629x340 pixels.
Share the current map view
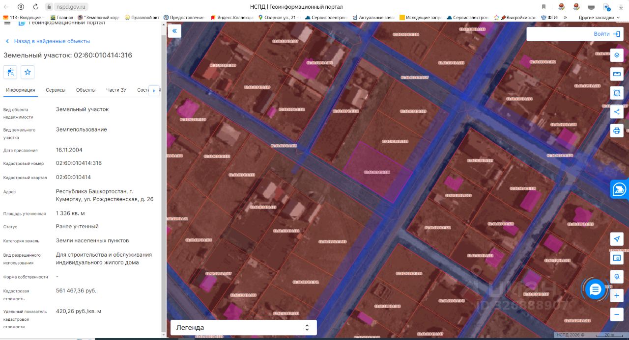617,111
